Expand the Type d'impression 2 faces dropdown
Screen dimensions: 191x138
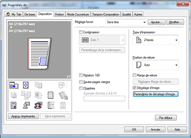[155, 40]
